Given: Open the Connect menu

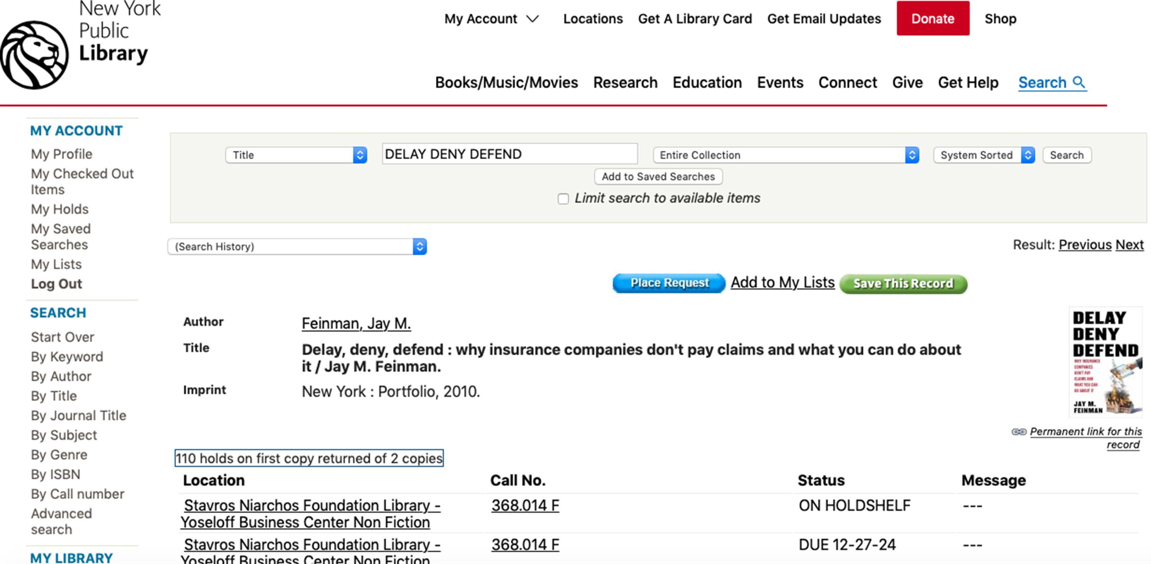Looking at the screenshot, I should click(x=848, y=82).
